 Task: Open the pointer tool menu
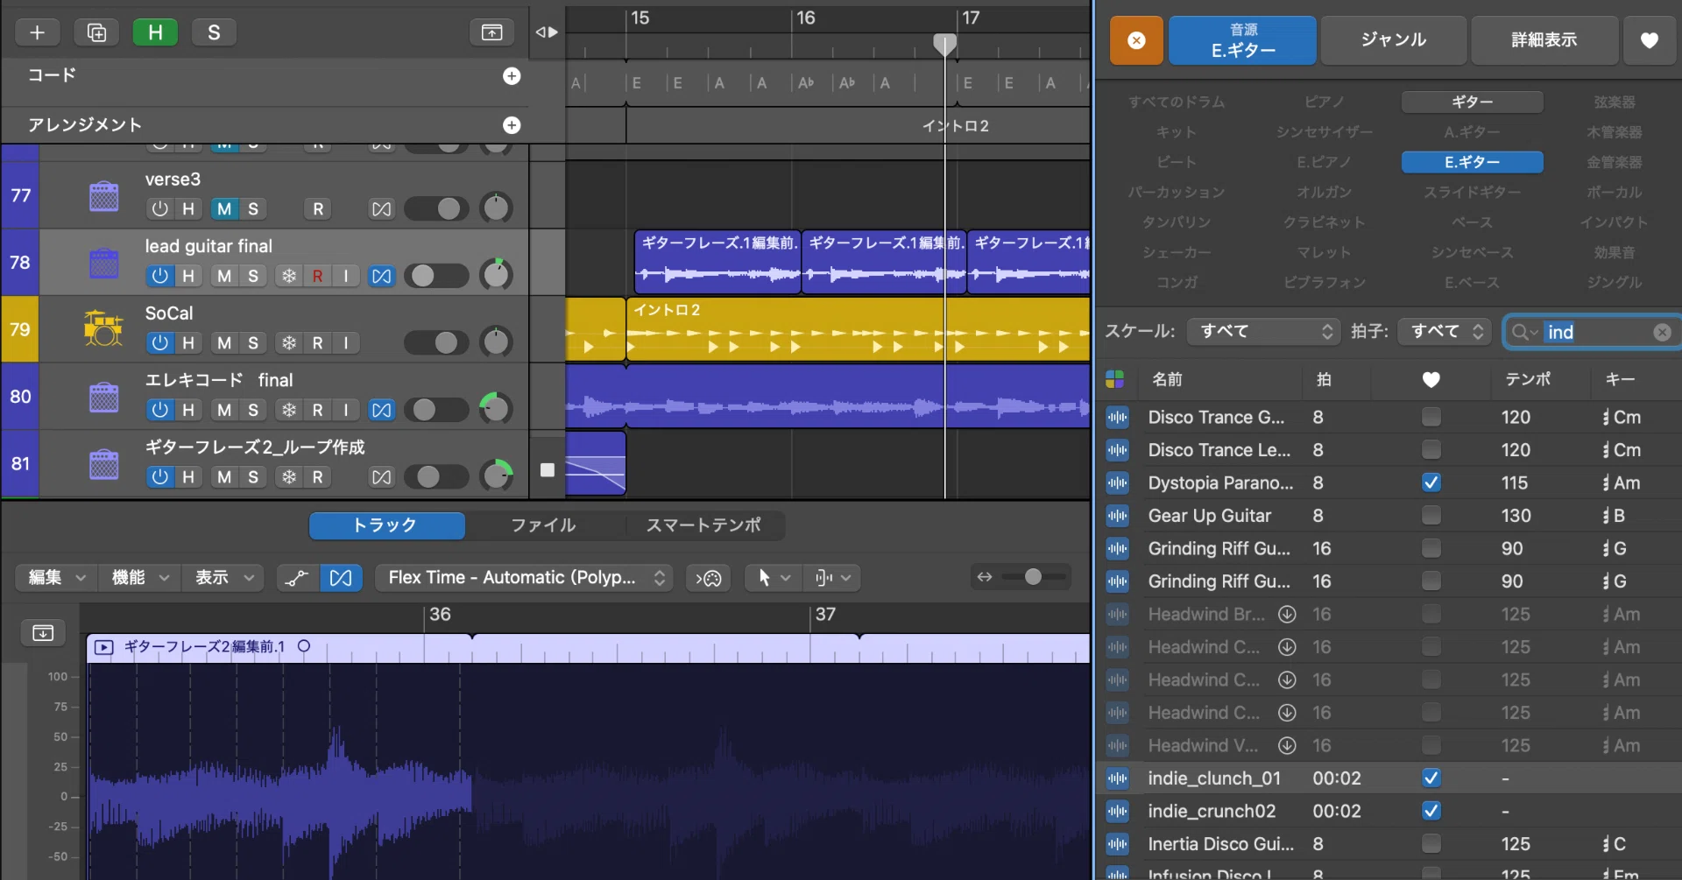[x=774, y=578]
